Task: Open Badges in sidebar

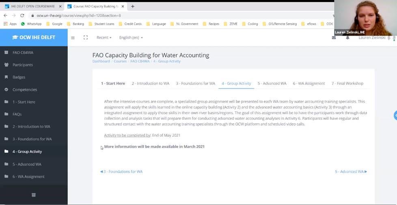Action: [x=34, y=77]
